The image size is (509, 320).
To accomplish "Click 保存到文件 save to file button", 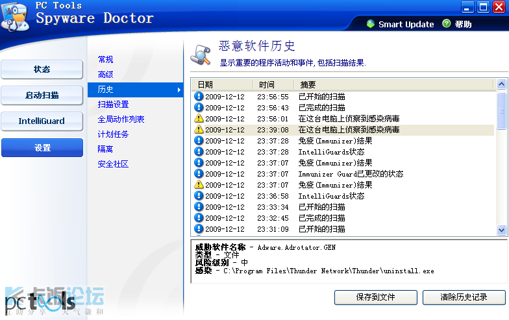I will [375, 297].
